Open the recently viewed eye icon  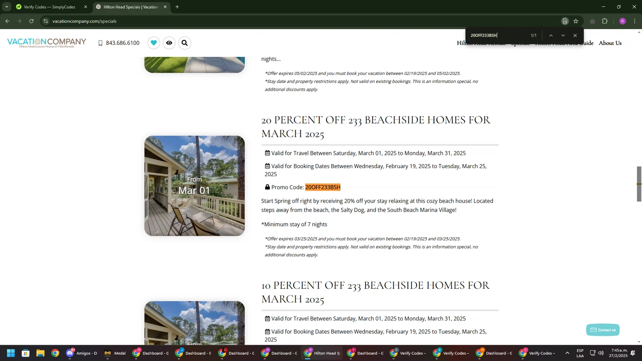tap(169, 43)
